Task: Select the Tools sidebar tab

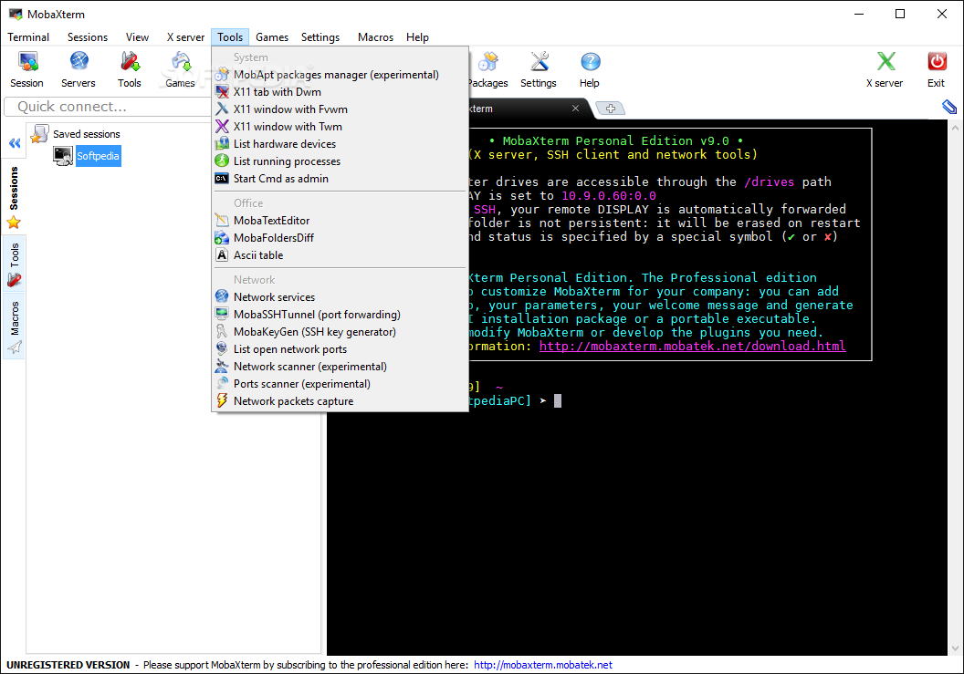Action: click(14, 264)
